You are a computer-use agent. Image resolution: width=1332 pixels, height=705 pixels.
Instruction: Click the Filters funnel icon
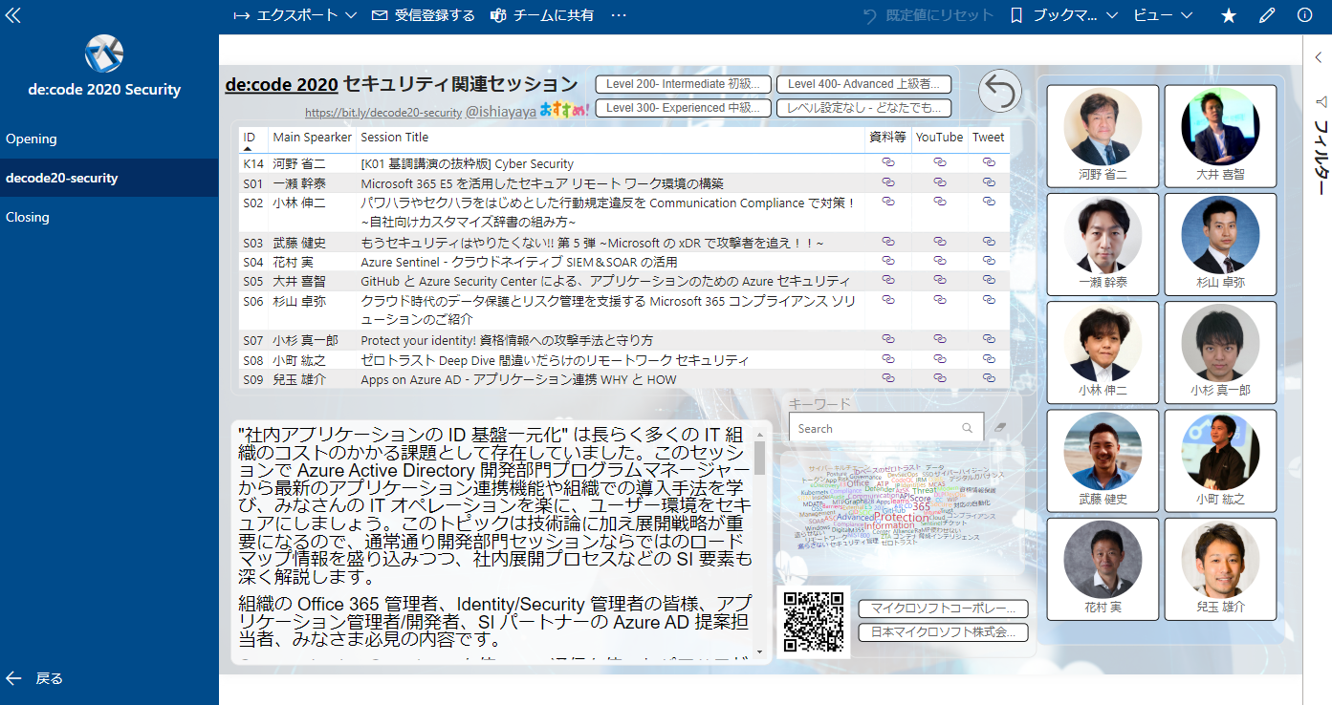(1321, 101)
